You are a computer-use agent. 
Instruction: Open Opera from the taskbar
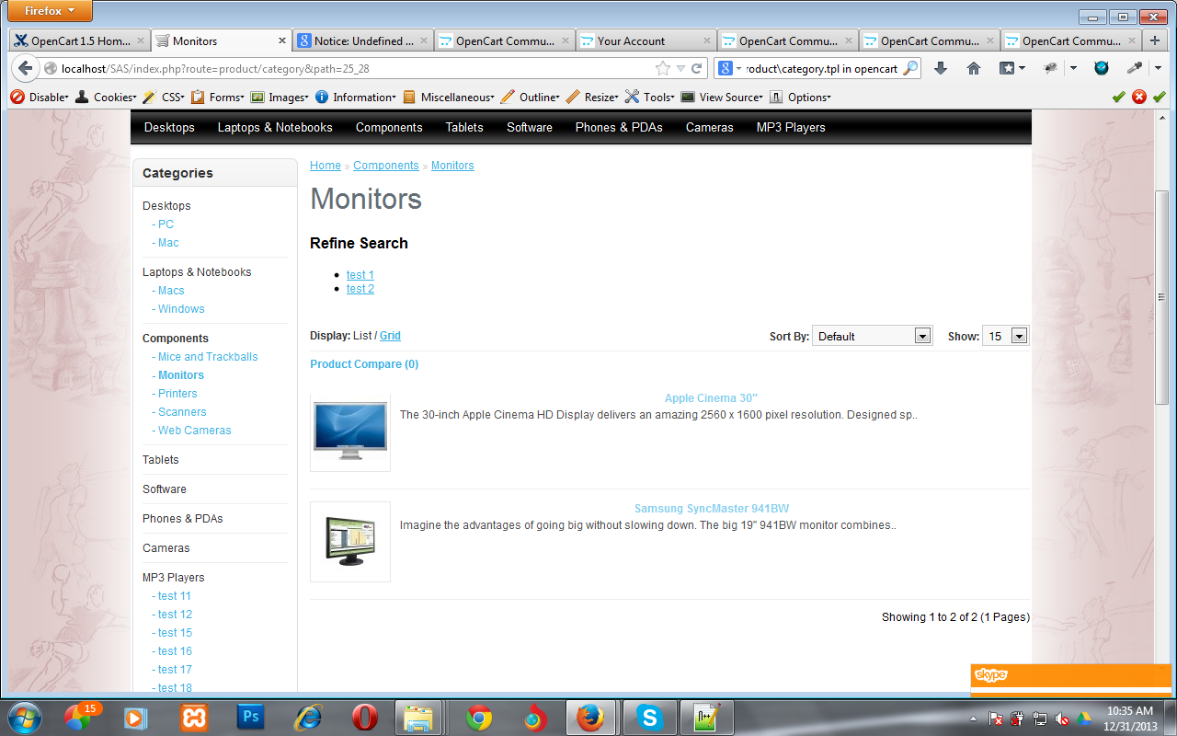click(x=364, y=717)
